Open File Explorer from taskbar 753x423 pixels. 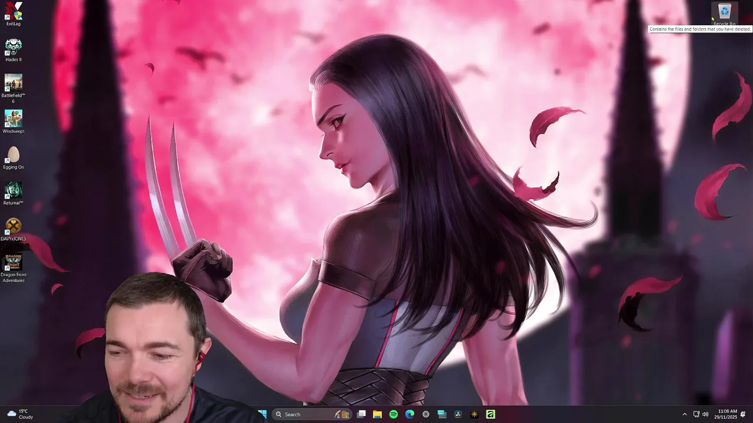point(377,414)
